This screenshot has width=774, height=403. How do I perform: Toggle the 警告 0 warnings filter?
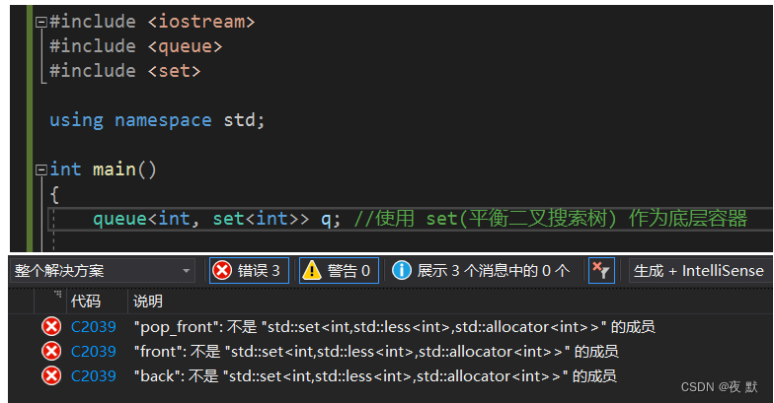[x=339, y=270]
